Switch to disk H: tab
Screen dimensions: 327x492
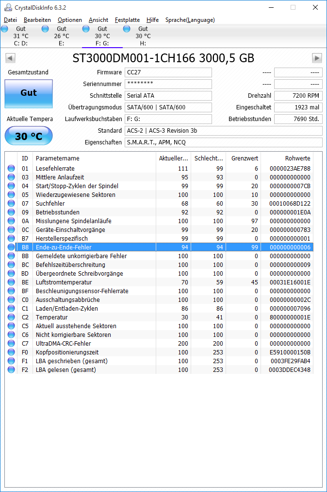click(x=143, y=36)
